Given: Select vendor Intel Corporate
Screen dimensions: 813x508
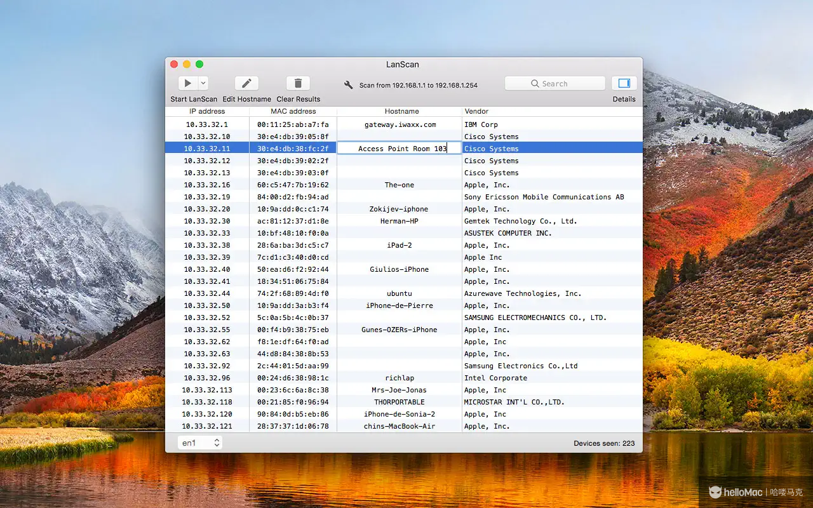Looking at the screenshot, I should click(495, 378).
